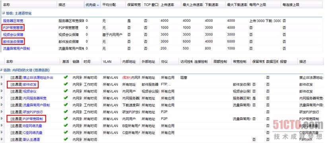This screenshot has height=143, width=326.
Task: Click the VLAN column header
Action: pyautogui.click(x=111, y=62)
